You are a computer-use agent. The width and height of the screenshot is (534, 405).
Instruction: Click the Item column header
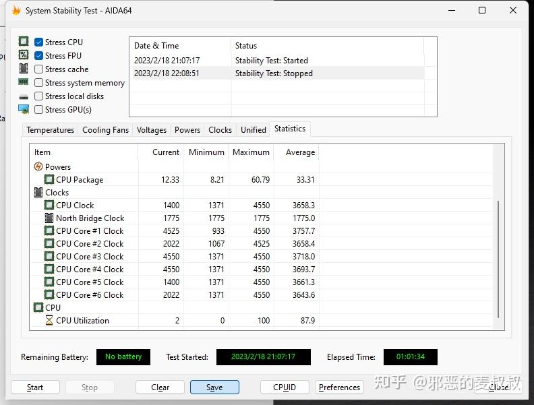tap(84, 152)
